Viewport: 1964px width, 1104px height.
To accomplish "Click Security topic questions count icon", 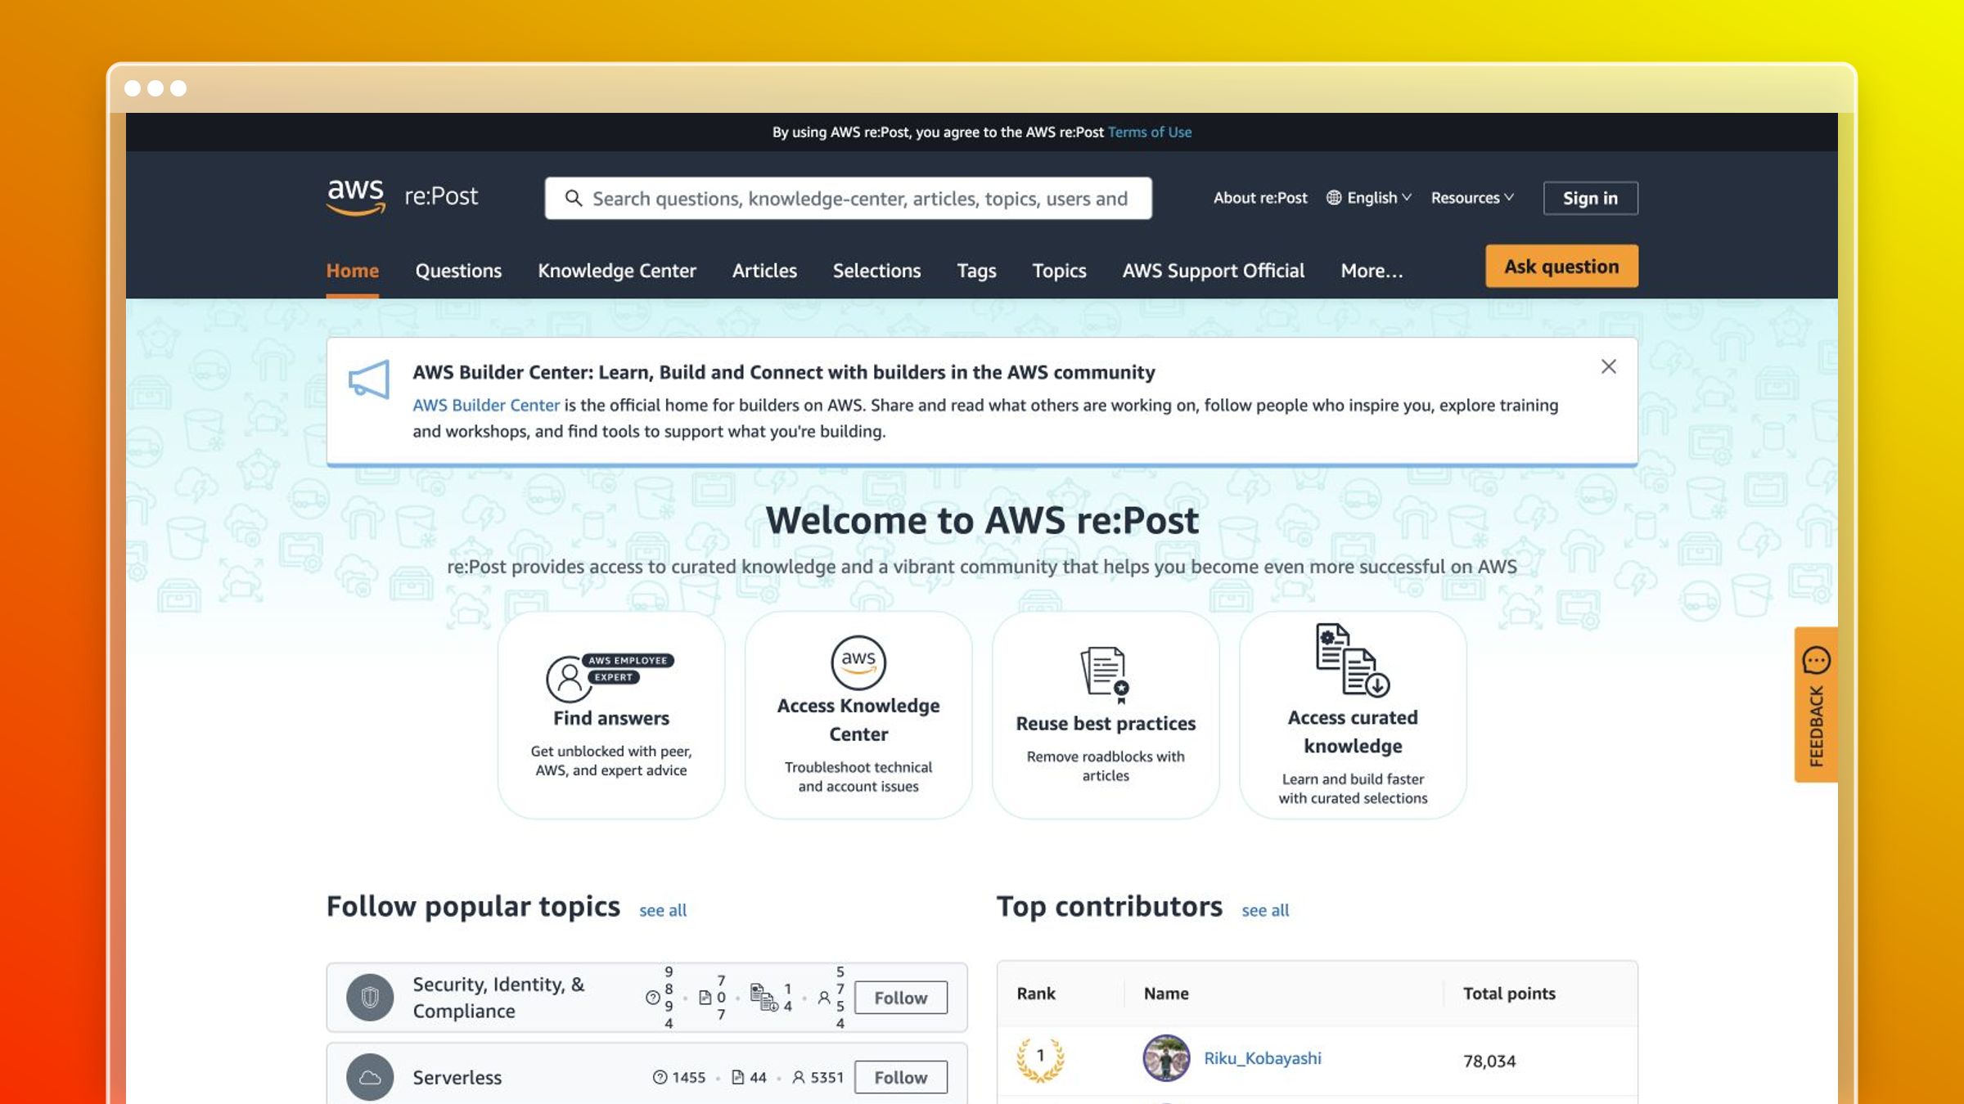I will pos(652,997).
